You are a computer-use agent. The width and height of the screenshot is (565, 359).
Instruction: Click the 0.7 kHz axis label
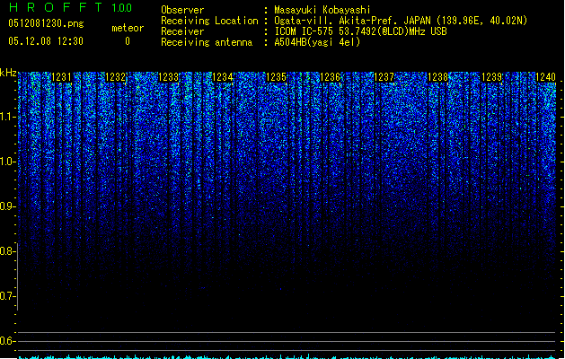coord(8,296)
